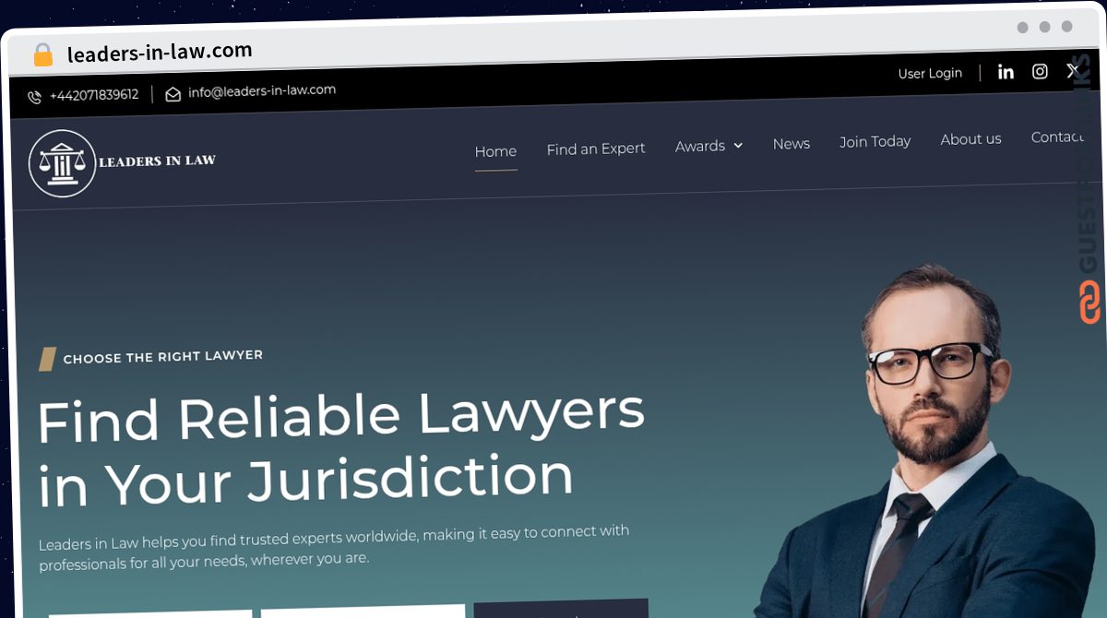Viewport: 1107px width, 618px height.
Task: Open the Instagram icon link
Action: coord(1040,71)
